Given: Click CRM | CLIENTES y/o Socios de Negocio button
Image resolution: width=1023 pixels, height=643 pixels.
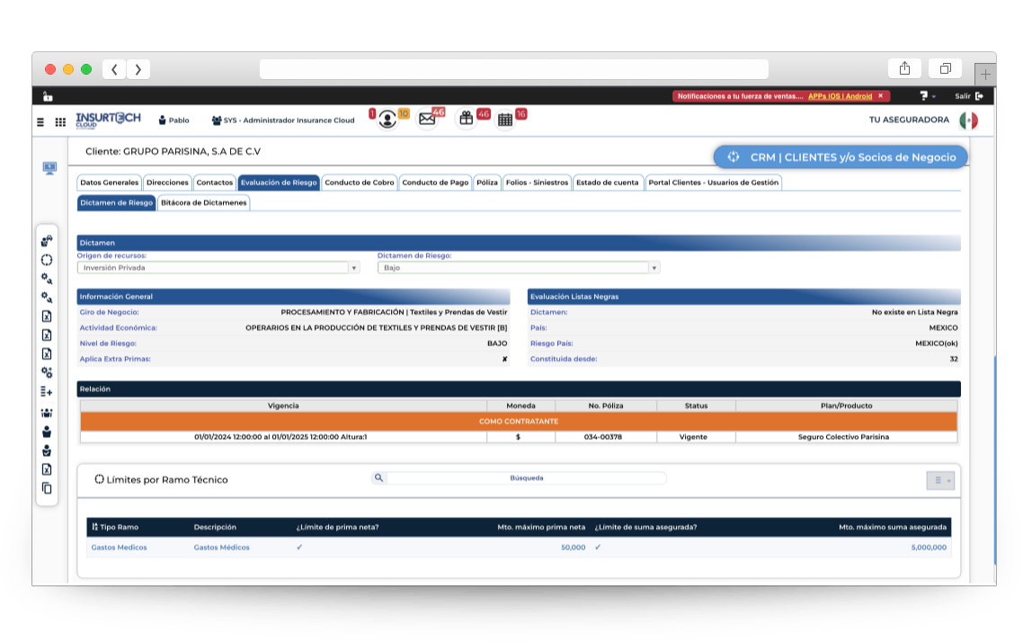Looking at the screenshot, I should (x=841, y=157).
